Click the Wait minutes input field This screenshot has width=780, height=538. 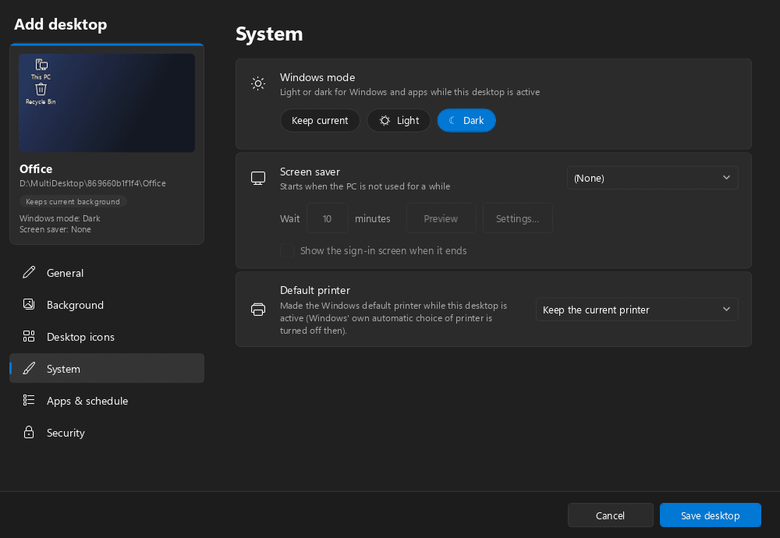(x=327, y=218)
